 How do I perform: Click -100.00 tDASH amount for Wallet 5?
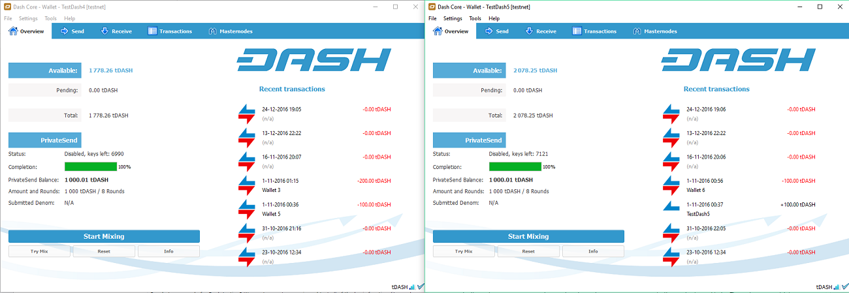point(374,204)
